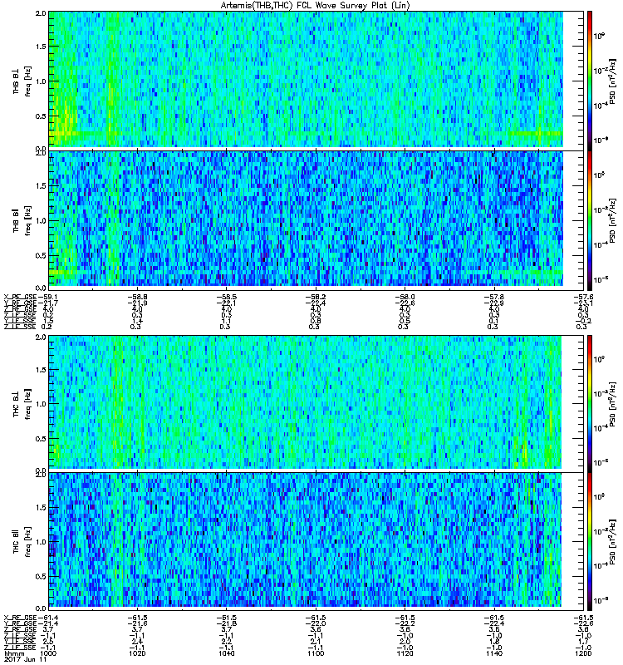Click the X_RE_GSE value '-59.1'
Viewport: 623px width, 665px height.
coord(47,297)
